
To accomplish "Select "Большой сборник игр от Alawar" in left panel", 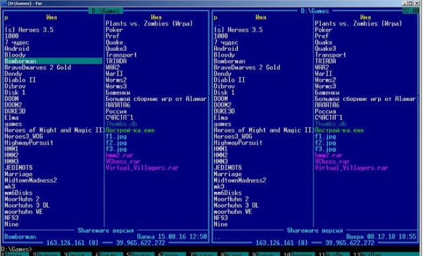I will (x=156, y=99).
